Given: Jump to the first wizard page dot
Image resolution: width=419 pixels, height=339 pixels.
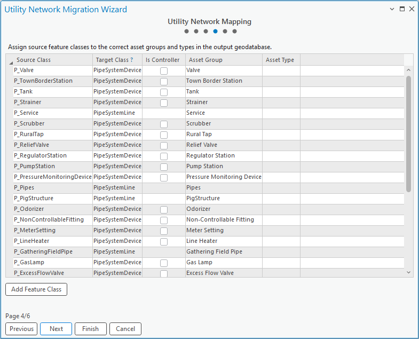Looking at the screenshot, I should pyautogui.click(x=186, y=31).
